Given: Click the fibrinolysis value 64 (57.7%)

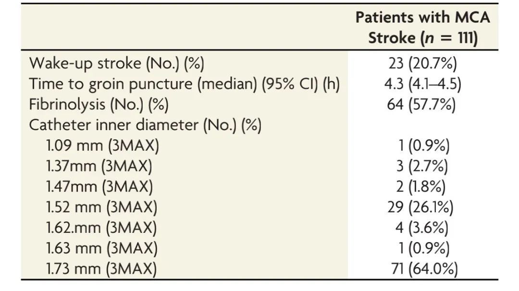Looking at the screenshot, I should (x=422, y=104).
